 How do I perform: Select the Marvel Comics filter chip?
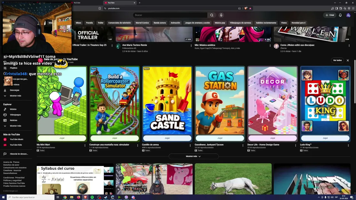point(142,23)
